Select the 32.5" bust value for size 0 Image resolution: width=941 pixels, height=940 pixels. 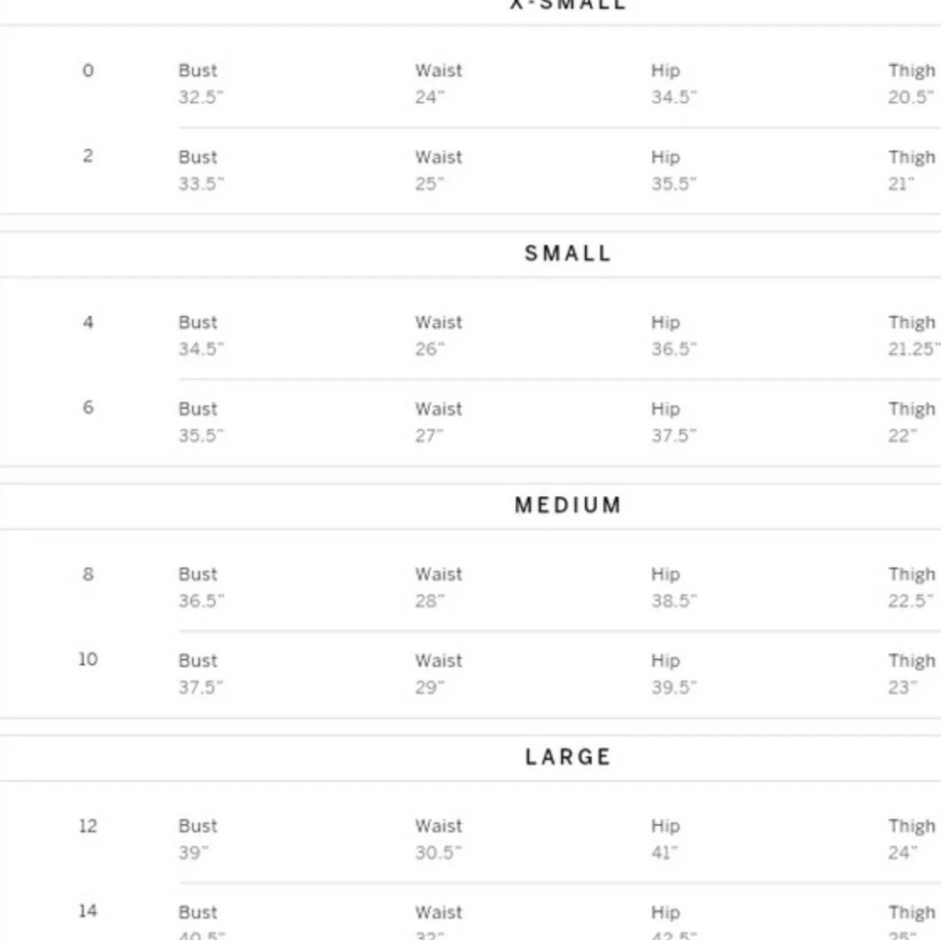pyautogui.click(x=201, y=97)
